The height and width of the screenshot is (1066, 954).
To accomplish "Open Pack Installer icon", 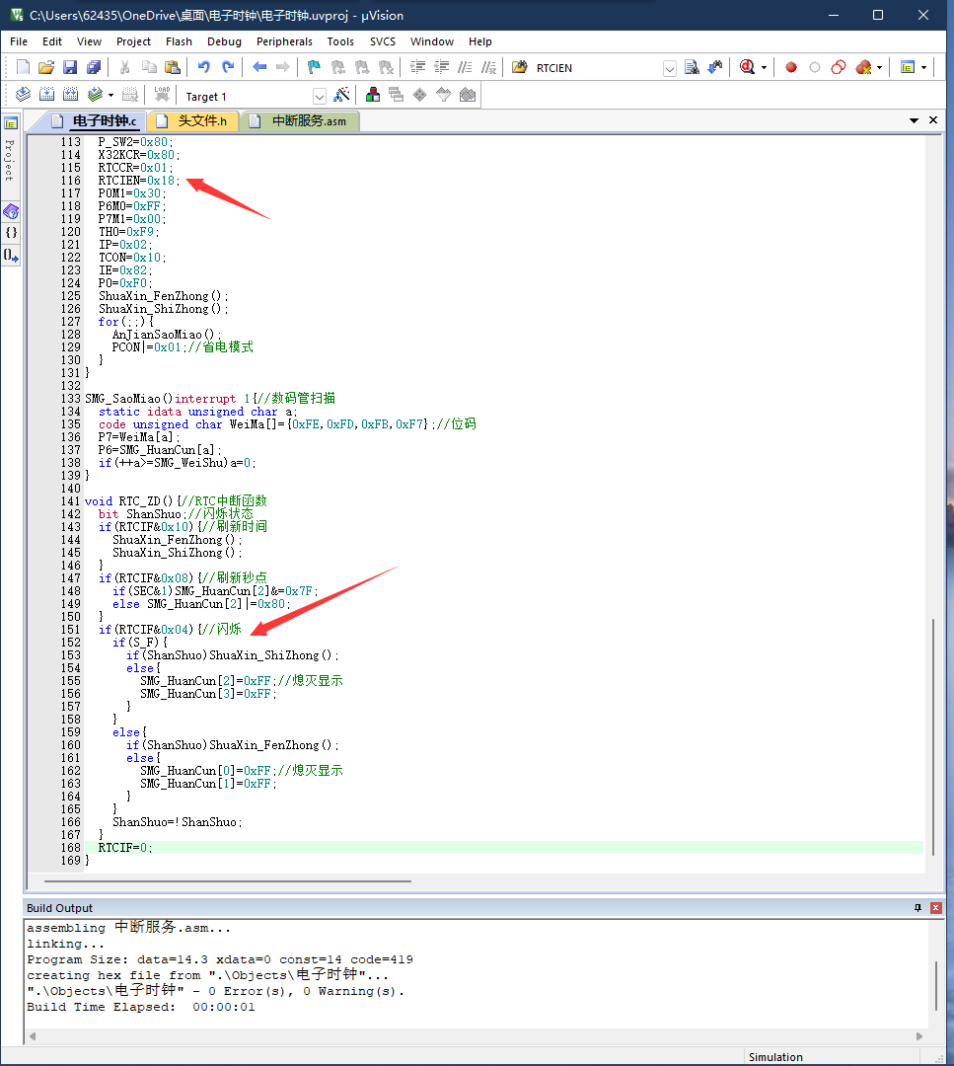I will click(x=468, y=95).
